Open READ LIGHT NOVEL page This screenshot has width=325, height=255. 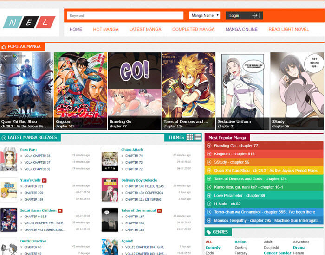(x=288, y=29)
